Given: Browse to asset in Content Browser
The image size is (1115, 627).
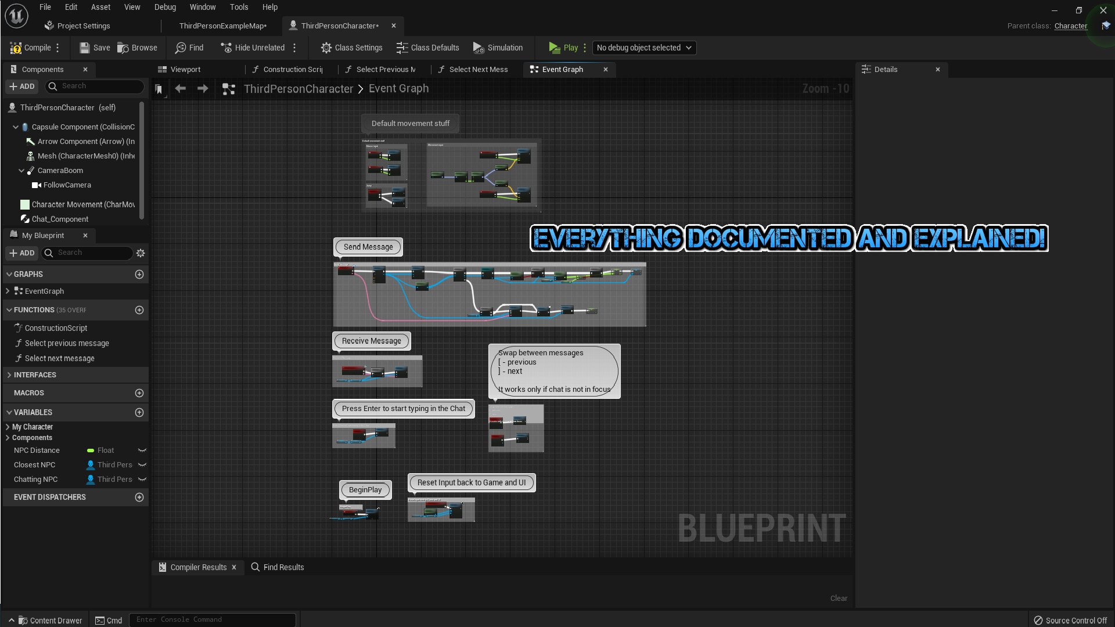Looking at the screenshot, I should pyautogui.click(x=137, y=48).
